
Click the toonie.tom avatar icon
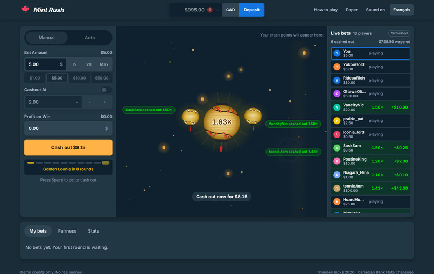coord(337,188)
